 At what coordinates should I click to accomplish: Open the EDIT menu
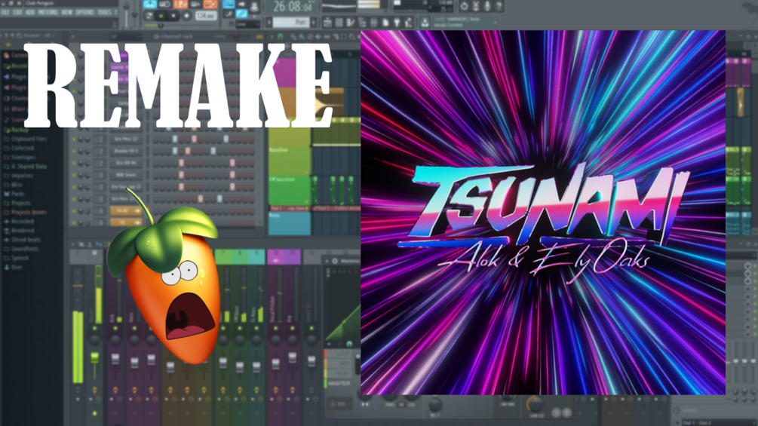click(18, 12)
